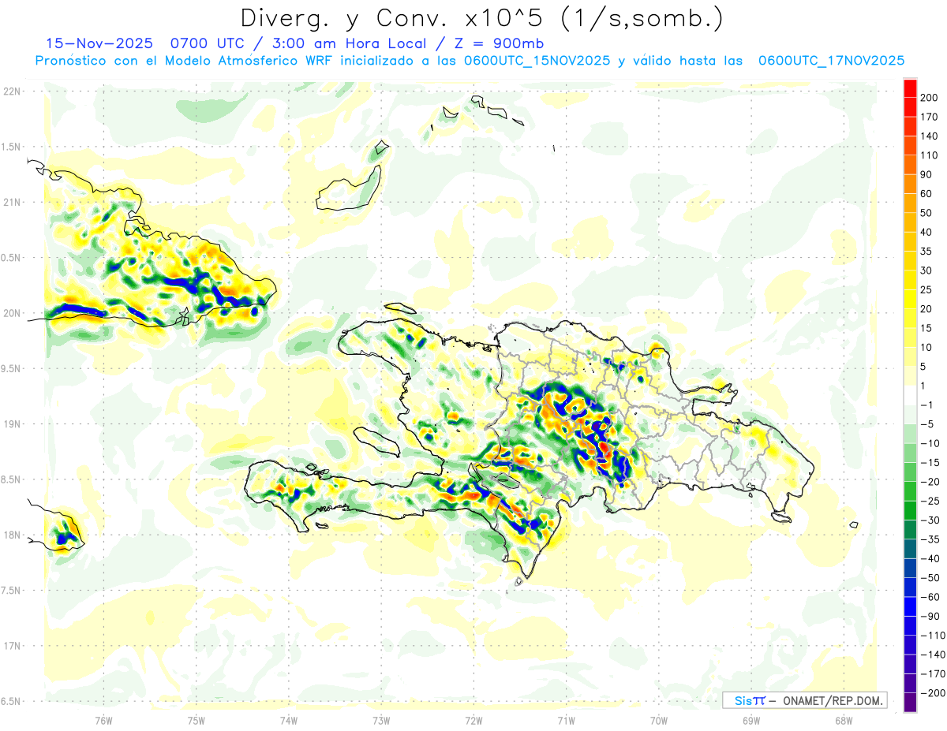The height and width of the screenshot is (731, 947).
Task: Click the dark purple swatch below -200
Action: [910, 703]
